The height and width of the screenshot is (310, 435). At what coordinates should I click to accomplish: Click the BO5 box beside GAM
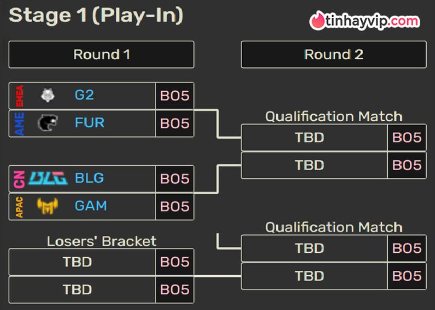[x=175, y=207]
